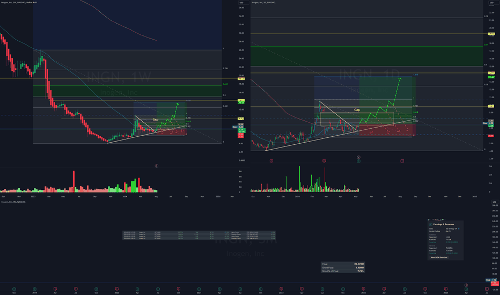Open earnings marker above Oct 2022 on 3M chart
The height and width of the screenshot is (295, 500).
click(343, 289)
